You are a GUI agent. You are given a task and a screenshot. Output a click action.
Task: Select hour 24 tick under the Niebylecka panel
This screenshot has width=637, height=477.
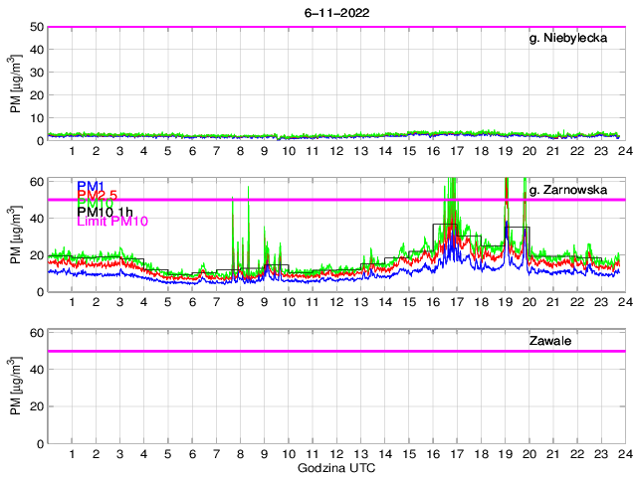(624, 150)
